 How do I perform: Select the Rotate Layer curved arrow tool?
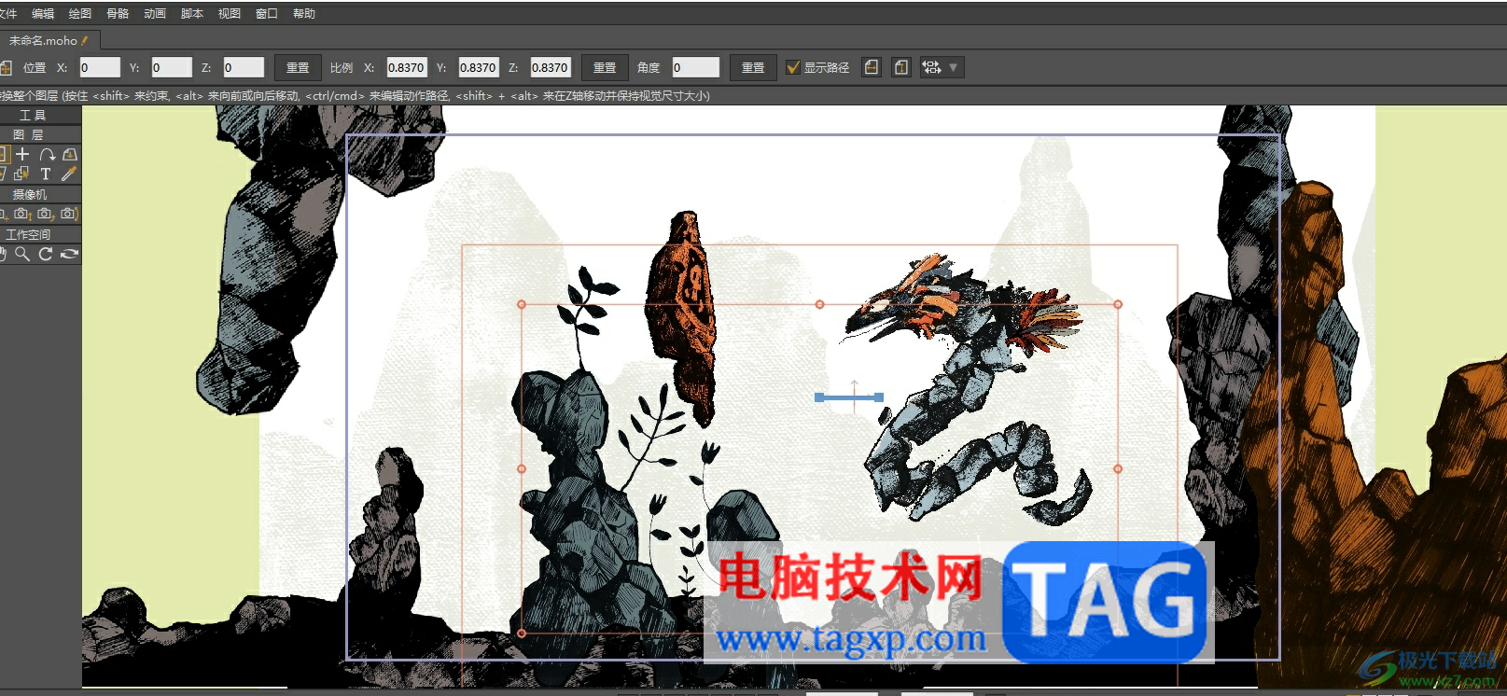(47, 155)
